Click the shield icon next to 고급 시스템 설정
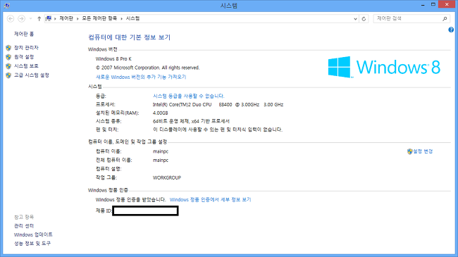 pos(8,75)
